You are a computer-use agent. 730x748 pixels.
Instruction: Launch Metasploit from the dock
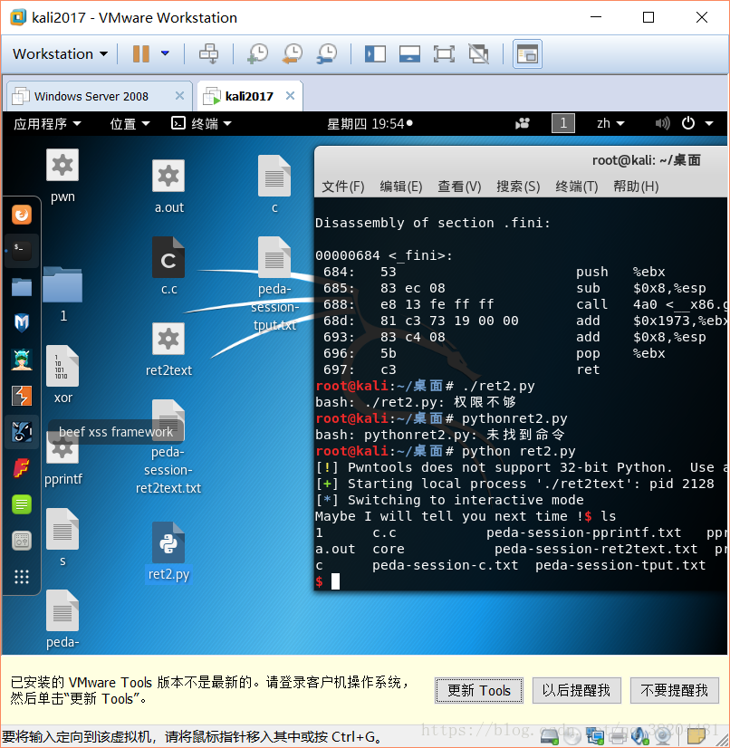[x=22, y=323]
